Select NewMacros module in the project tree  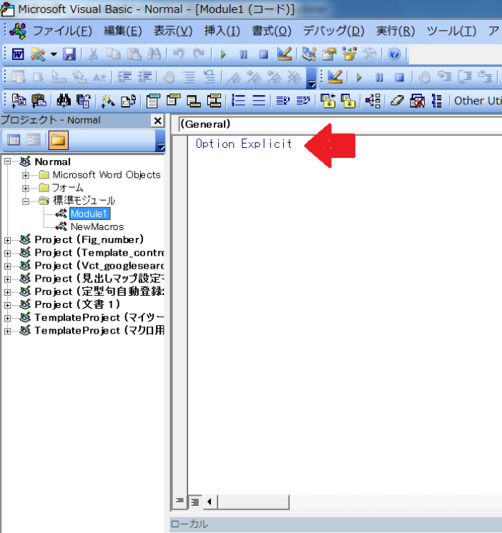97,226
